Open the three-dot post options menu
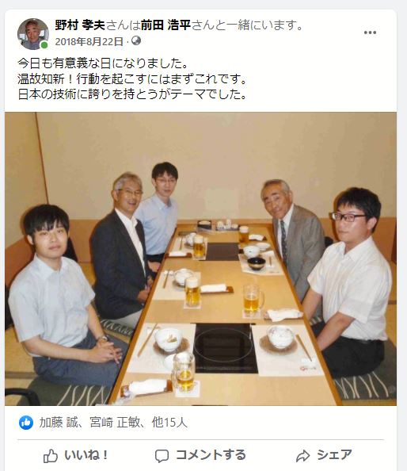This screenshot has height=471, width=407. click(x=370, y=33)
